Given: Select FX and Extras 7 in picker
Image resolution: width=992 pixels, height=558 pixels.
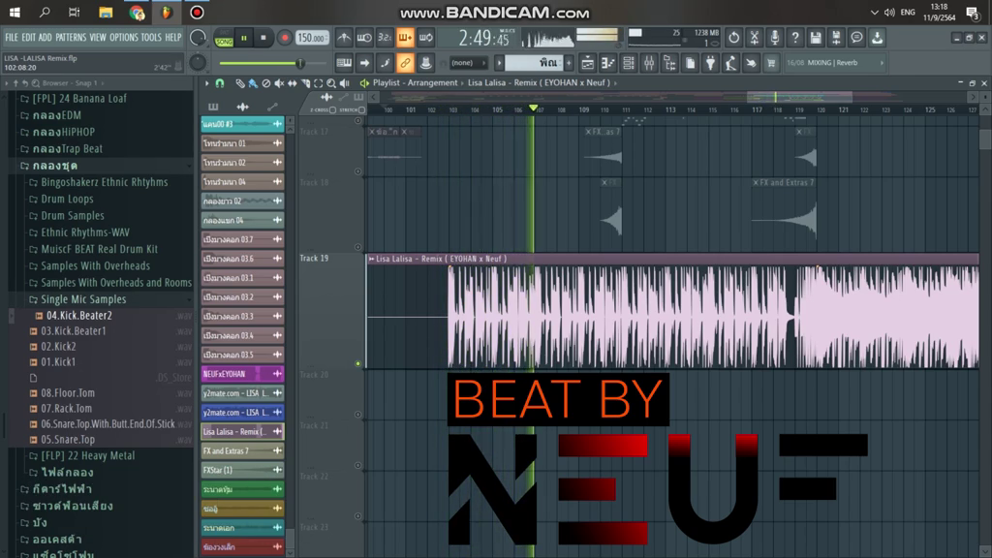Looking at the screenshot, I should pos(242,451).
